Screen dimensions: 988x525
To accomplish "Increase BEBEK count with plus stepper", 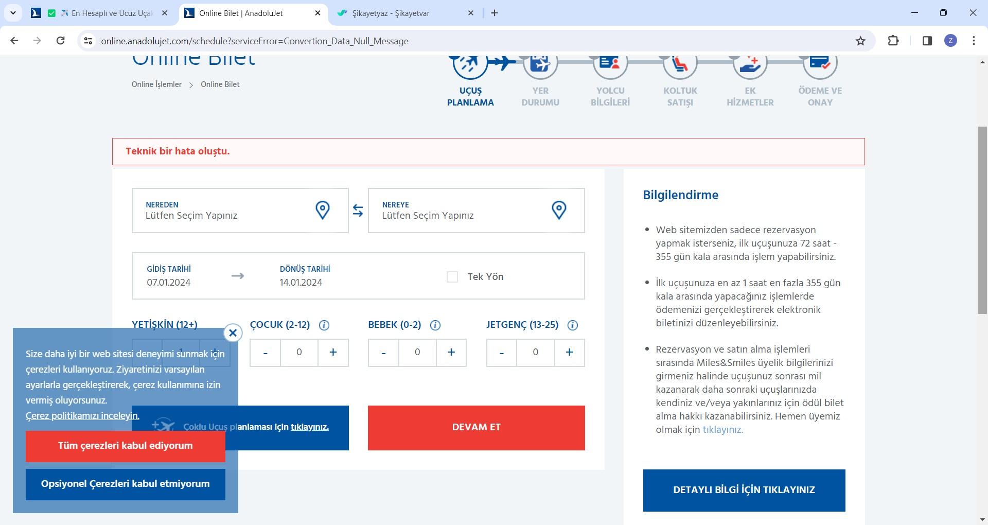I will point(451,353).
